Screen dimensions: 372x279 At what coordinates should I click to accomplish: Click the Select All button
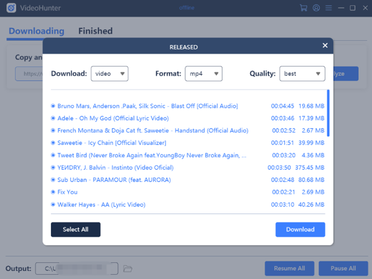coord(75,230)
